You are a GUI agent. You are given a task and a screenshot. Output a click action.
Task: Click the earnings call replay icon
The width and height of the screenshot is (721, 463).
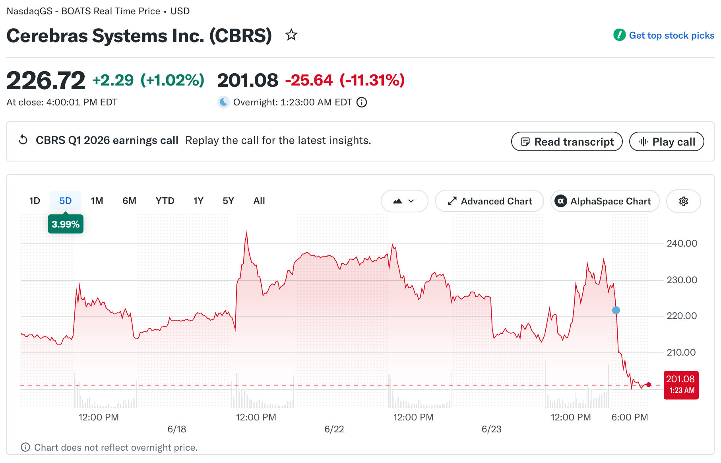pyautogui.click(x=23, y=140)
